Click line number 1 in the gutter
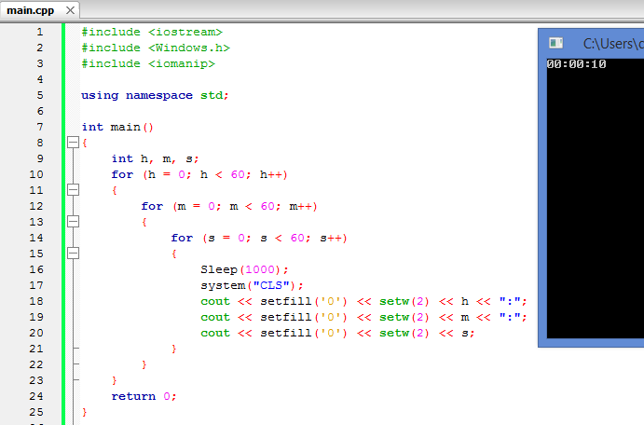The image size is (644, 425). pos(39,32)
